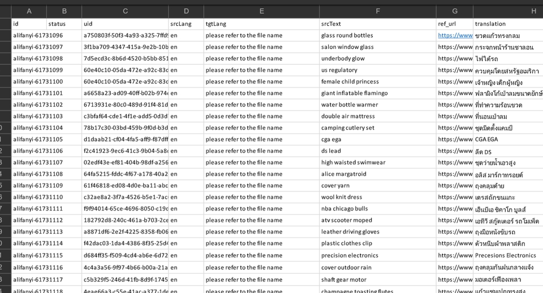Select uid cell starting with 7d5ecd3c
Viewport: 543px width, 293px height.
tap(125, 58)
